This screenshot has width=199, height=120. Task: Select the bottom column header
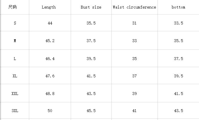coord(178,7)
